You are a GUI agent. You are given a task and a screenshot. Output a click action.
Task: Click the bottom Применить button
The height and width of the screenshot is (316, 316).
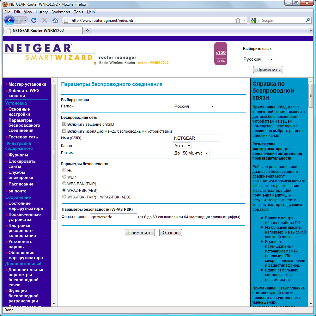tap(140, 233)
